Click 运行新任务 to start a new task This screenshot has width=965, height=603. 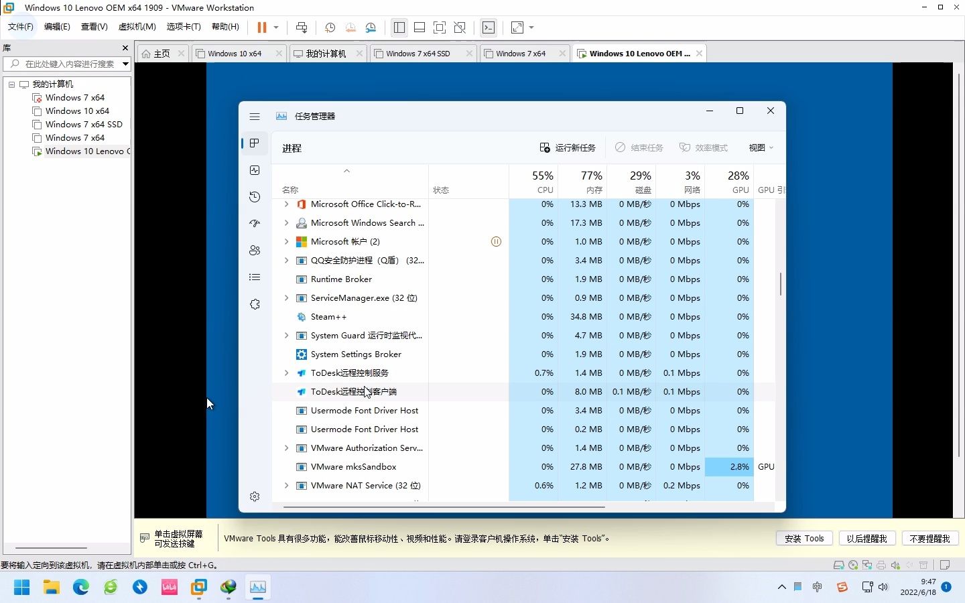point(566,147)
